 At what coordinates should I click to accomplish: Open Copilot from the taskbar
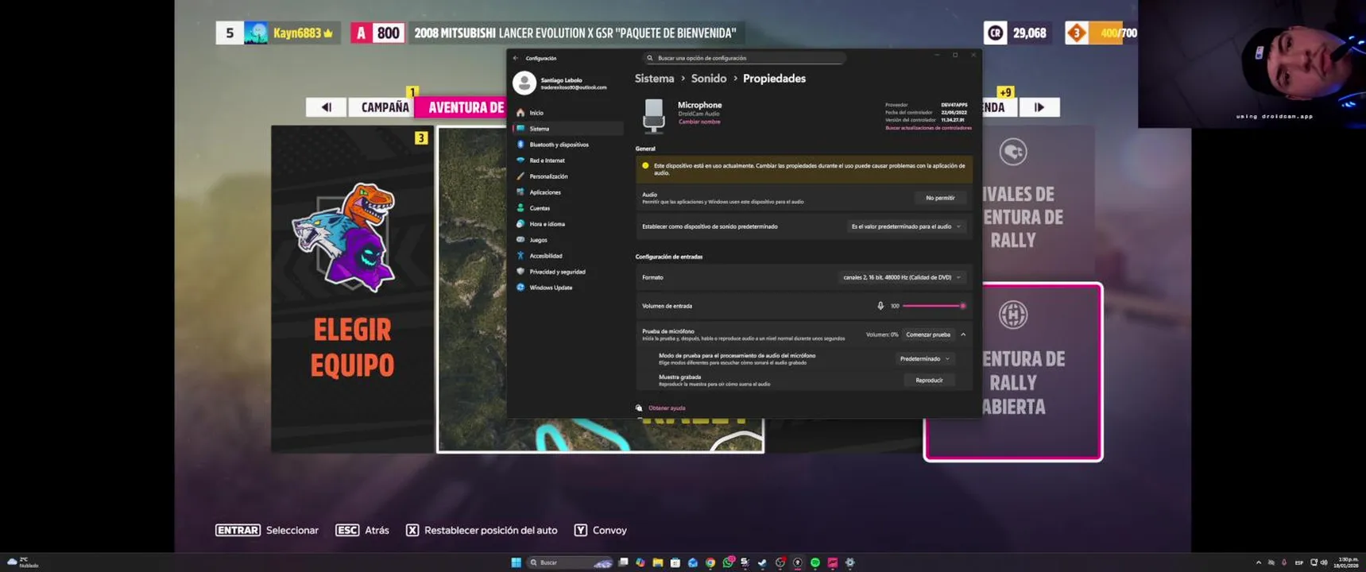point(640,562)
